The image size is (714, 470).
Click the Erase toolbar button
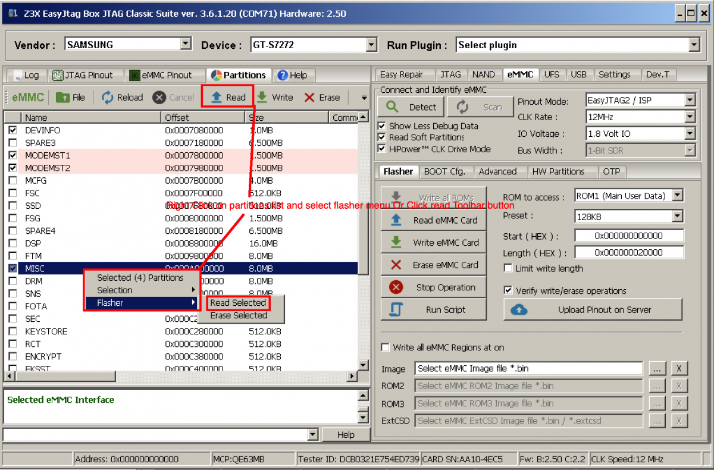[322, 98]
